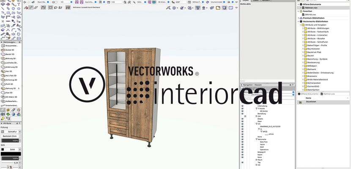Select the single Line tool
The height and width of the screenshot is (169, 351).
3,8
